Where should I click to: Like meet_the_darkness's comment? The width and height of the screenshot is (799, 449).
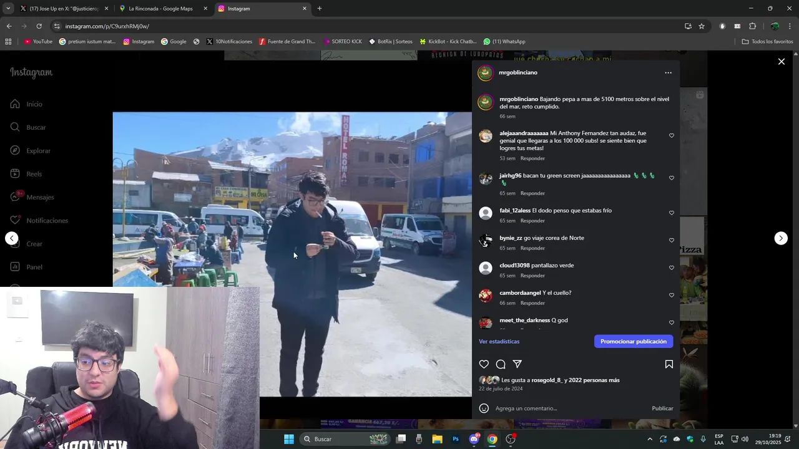(672, 322)
